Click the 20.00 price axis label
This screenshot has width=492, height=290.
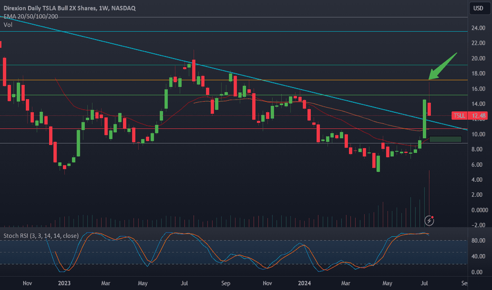478,59
